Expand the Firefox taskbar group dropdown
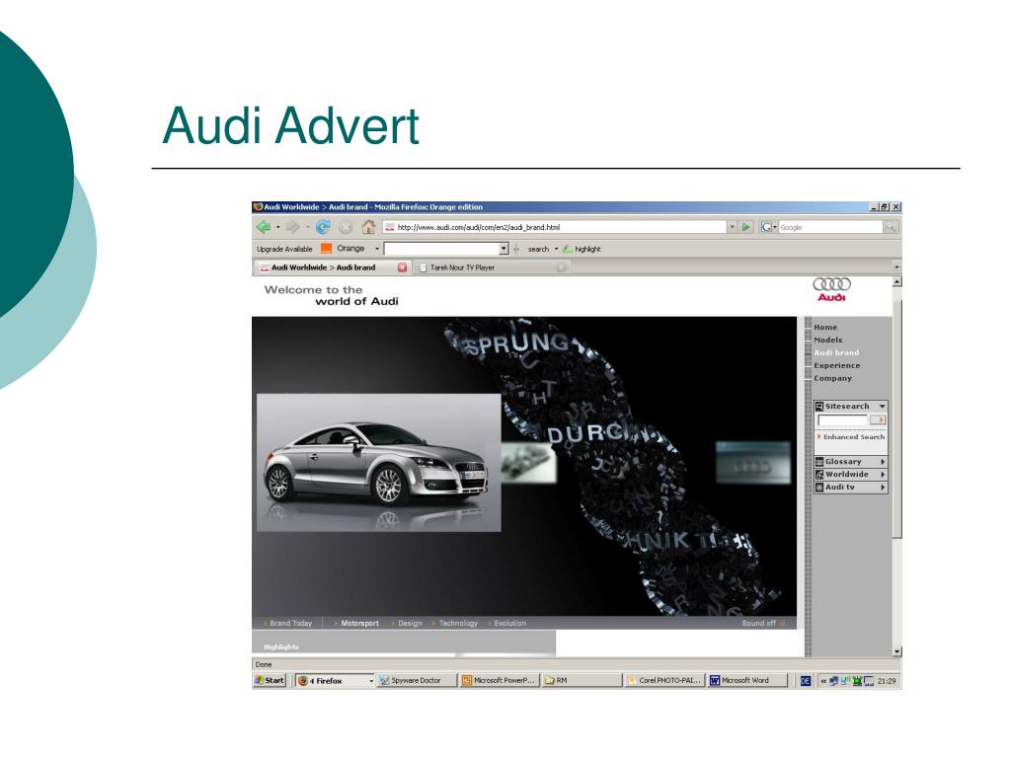1011x758 pixels. [371, 681]
